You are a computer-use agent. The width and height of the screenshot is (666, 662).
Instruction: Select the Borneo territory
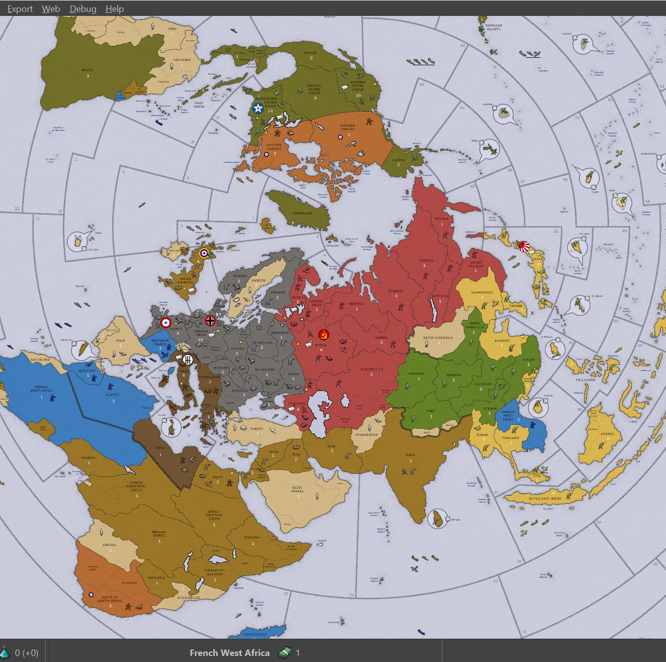607,434
